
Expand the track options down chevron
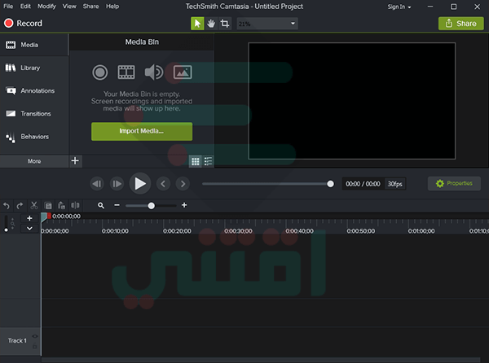tap(29, 228)
